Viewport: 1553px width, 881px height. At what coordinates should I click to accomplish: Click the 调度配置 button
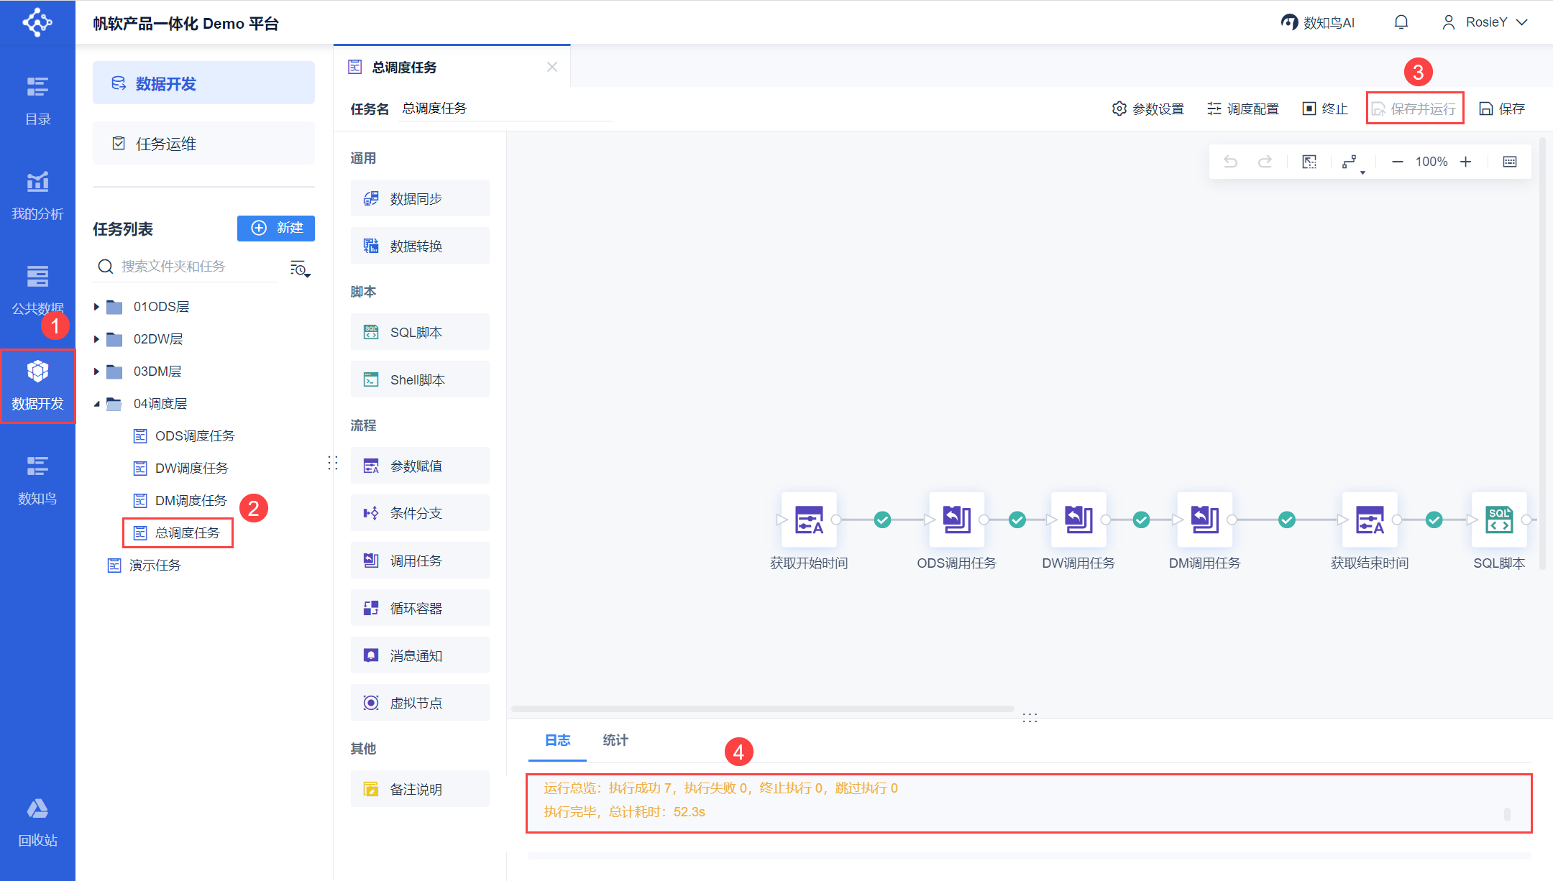[x=1243, y=109]
